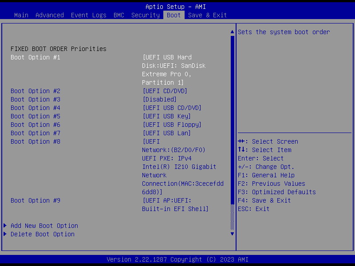Change Boot Option #5 UEFI USB Key value
Viewport: 355px width, 266px height.
[x=167, y=116]
